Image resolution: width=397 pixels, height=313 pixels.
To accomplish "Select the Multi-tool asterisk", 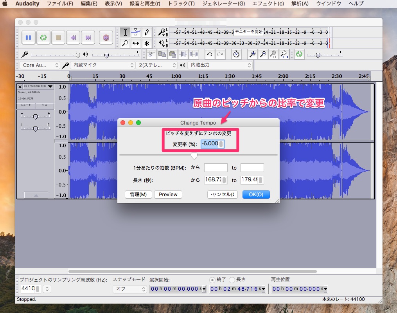I will [x=147, y=43].
